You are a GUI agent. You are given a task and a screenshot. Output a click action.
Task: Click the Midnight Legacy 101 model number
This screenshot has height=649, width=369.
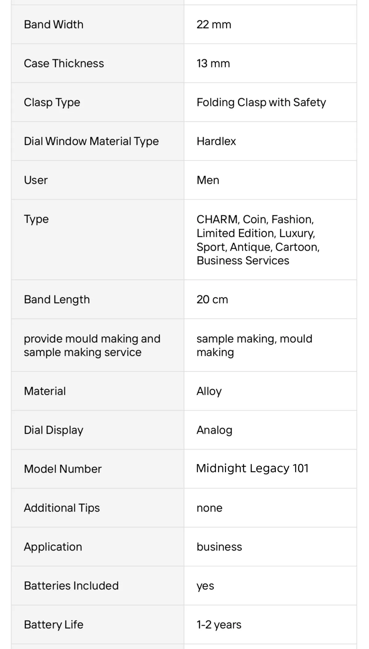click(252, 468)
